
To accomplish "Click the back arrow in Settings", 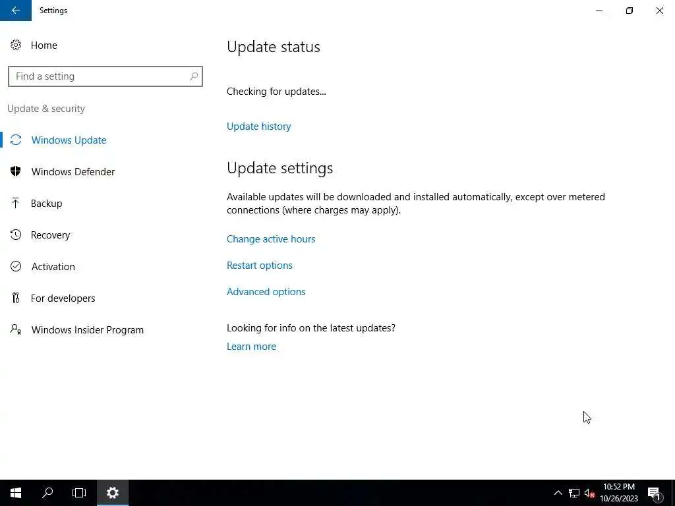I will (x=16, y=11).
